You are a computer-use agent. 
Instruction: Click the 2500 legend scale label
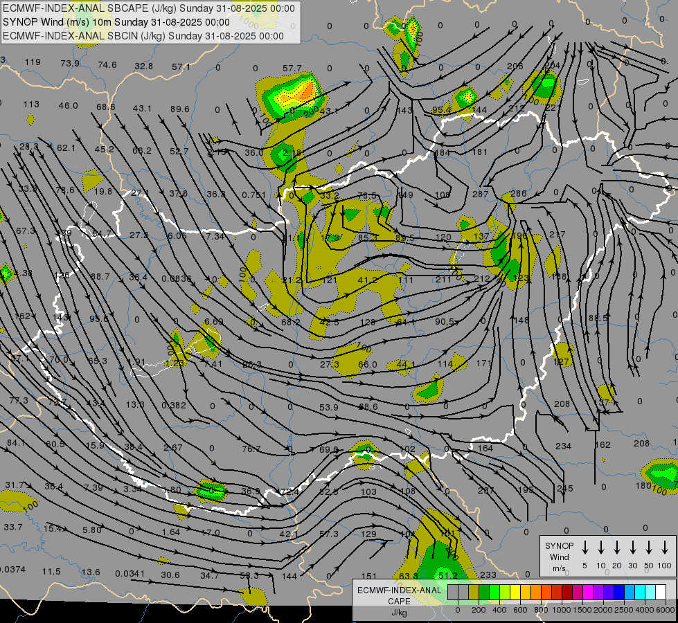623,610
